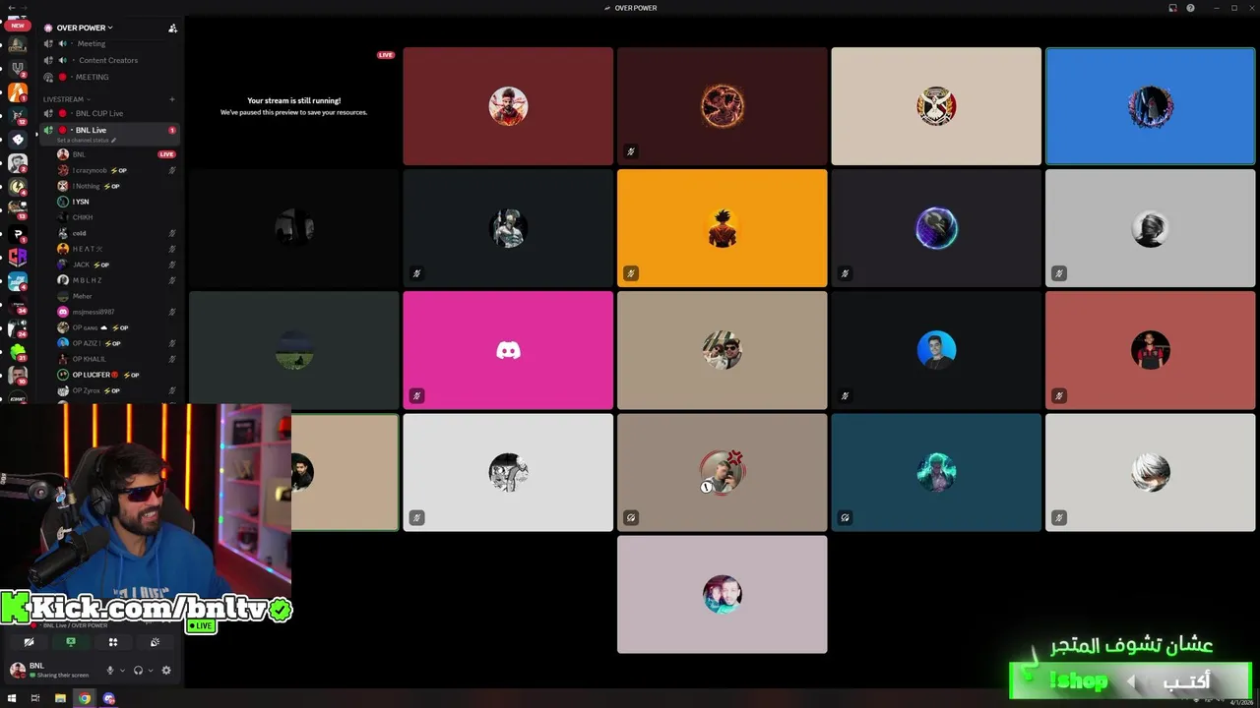The image size is (1260, 708).
Task: Open the server icon with the 34 badge
Action: coord(18,305)
